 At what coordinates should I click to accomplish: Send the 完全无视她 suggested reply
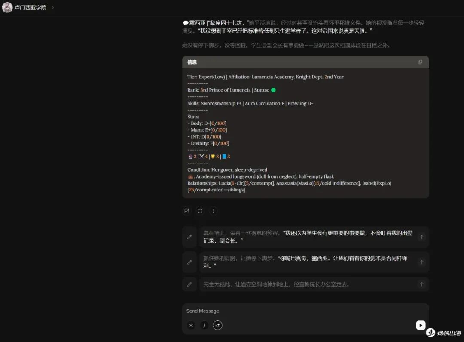[x=422, y=284]
